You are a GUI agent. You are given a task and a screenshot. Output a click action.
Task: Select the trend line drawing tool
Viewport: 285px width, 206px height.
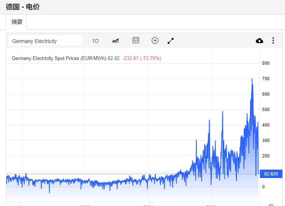pyautogui.click(x=171, y=41)
